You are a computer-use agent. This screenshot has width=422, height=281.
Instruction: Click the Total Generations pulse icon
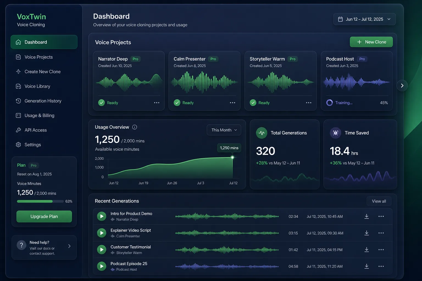pos(262,133)
